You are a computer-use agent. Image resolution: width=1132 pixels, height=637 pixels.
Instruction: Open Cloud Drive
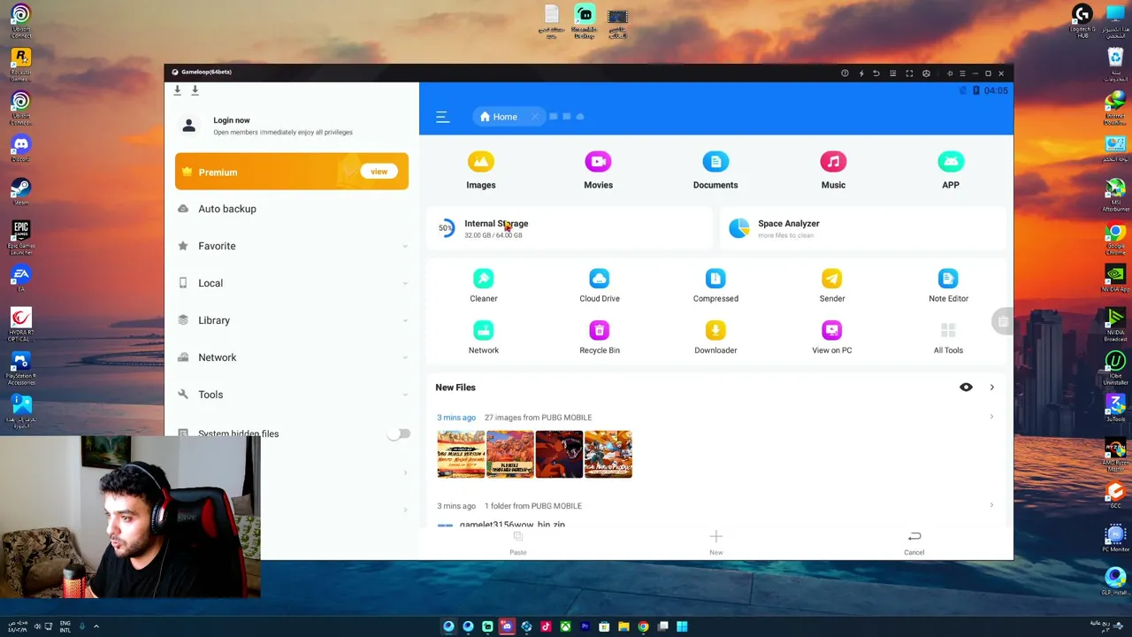coord(600,286)
